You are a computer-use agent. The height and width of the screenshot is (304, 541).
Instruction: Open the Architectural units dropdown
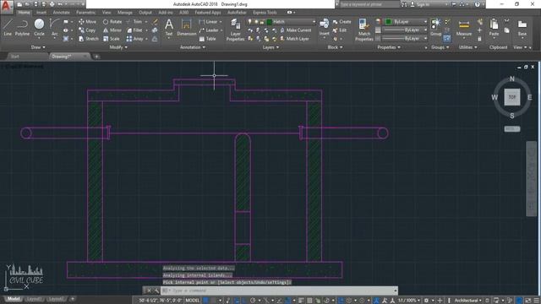467,301
